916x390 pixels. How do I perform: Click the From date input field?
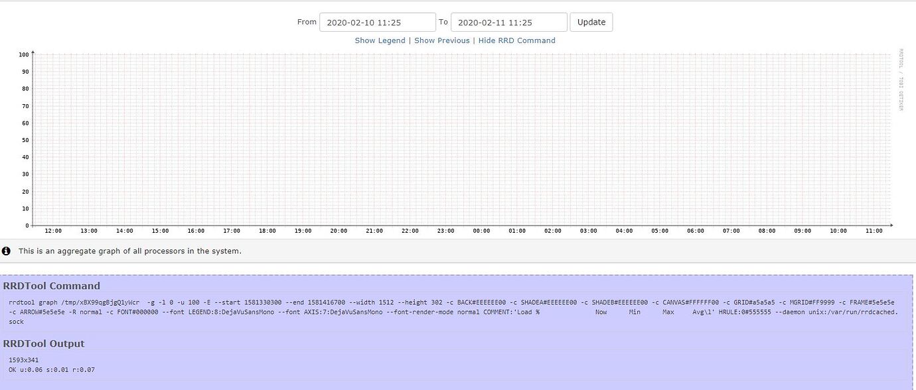378,22
